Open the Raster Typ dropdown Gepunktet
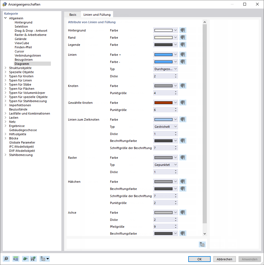264x265 pixels. click(x=165, y=165)
